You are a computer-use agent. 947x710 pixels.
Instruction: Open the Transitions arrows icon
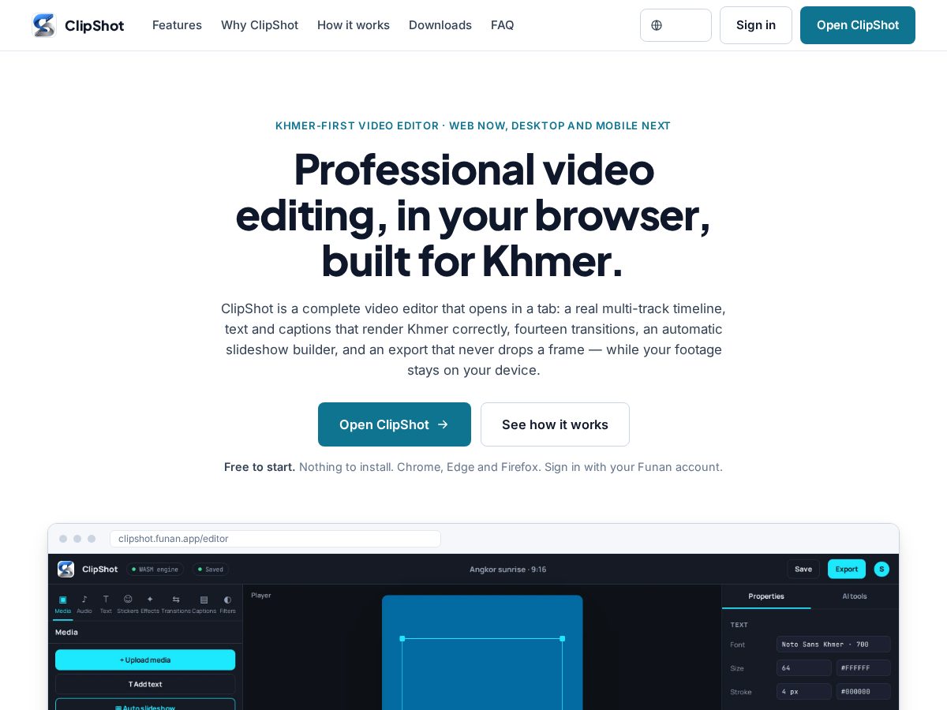click(176, 600)
